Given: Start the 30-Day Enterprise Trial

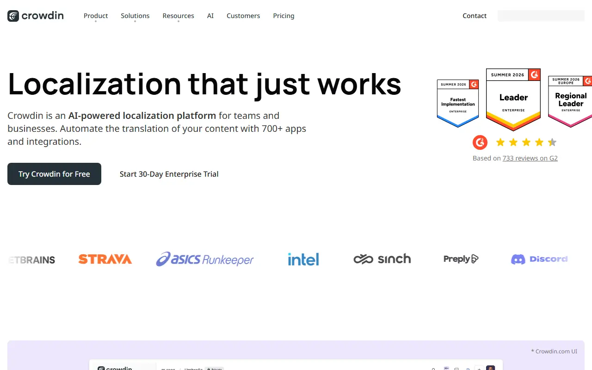Looking at the screenshot, I should (169, 174).
